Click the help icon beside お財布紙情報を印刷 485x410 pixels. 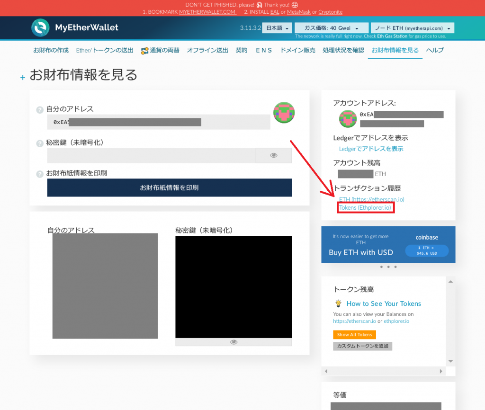pos(39,174)
